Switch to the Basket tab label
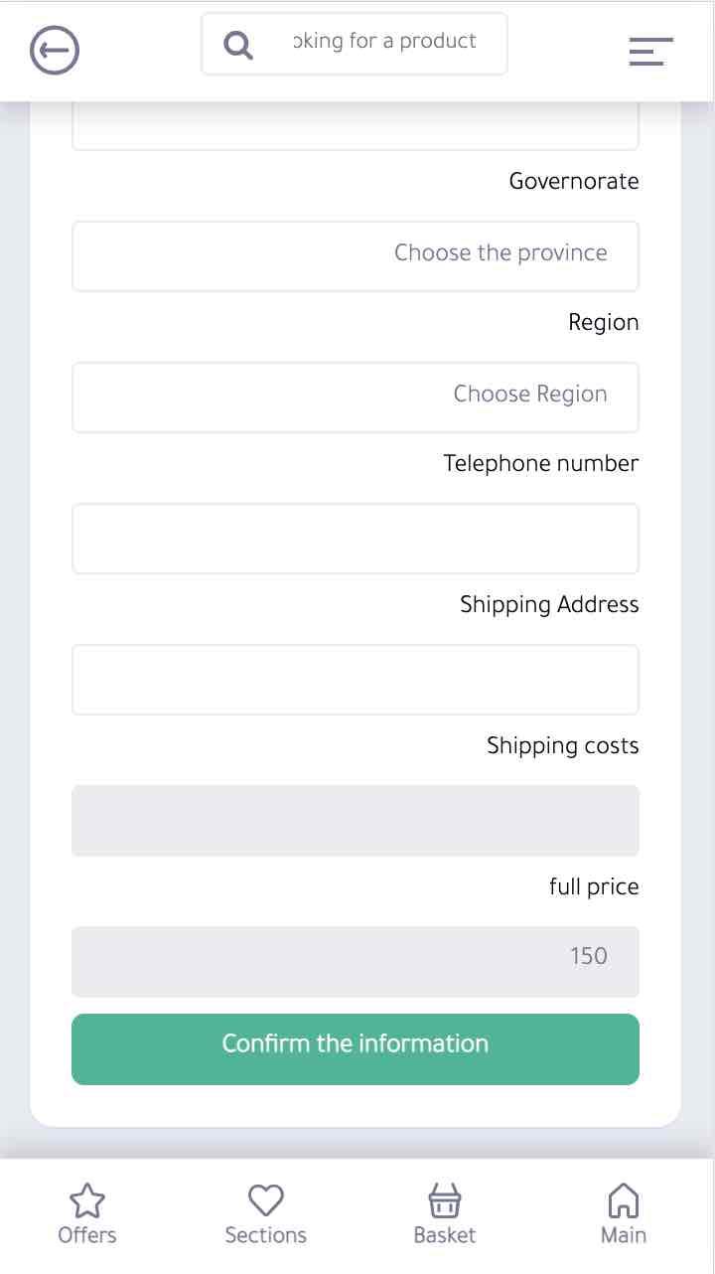 coord(444,1235)
